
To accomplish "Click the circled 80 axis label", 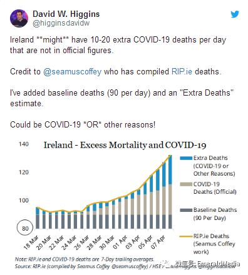I will tap(25, 228).
